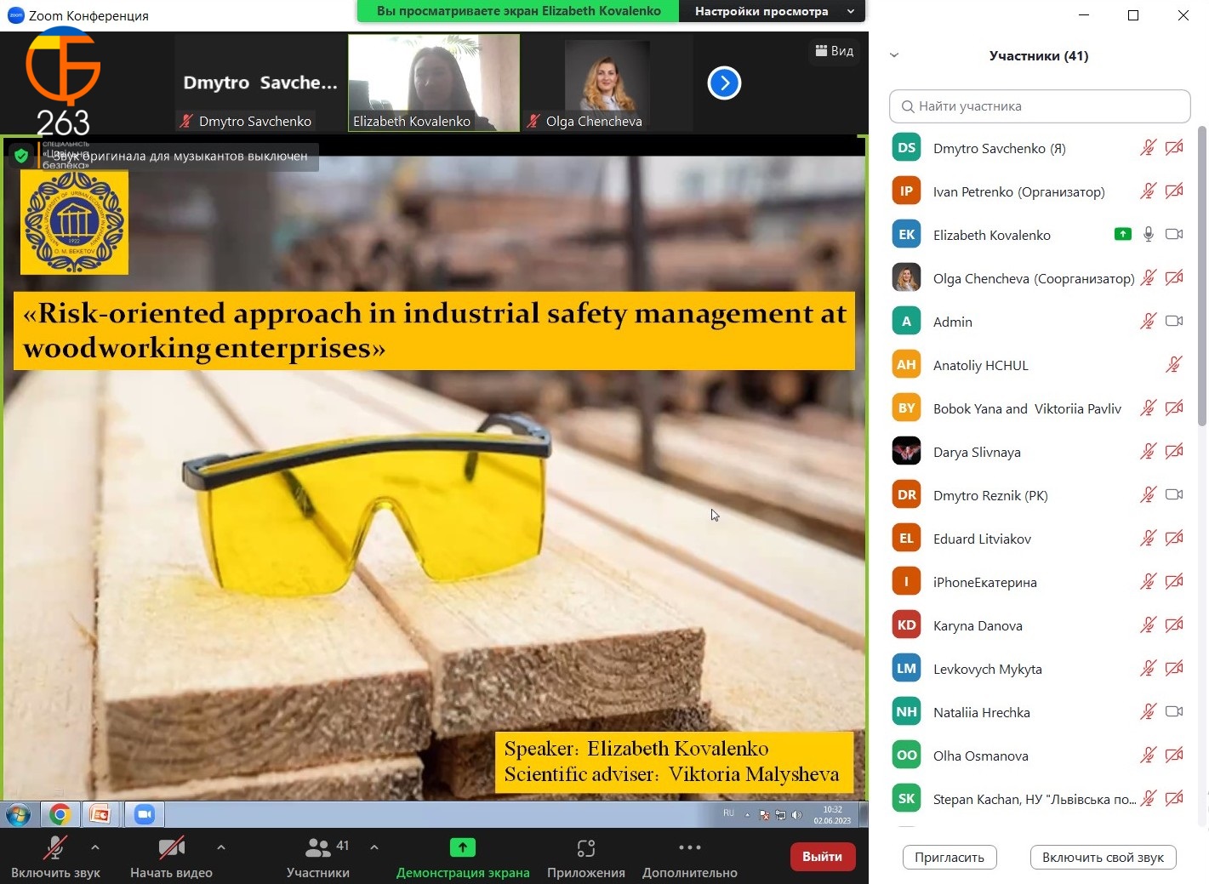This screenshot has height=884, width=1209.
Task: Click the muted mic icon next to Anatoliy HCHUL
Action: click(1173, 365)
